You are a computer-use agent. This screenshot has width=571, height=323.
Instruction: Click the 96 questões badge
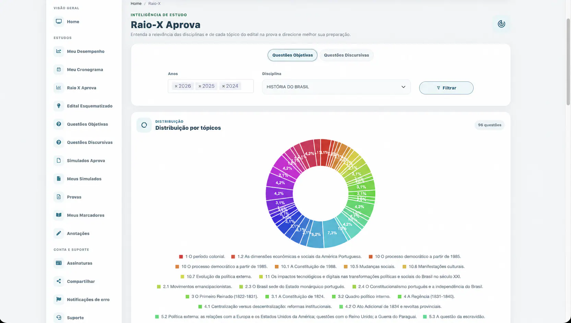click(489, 125)
